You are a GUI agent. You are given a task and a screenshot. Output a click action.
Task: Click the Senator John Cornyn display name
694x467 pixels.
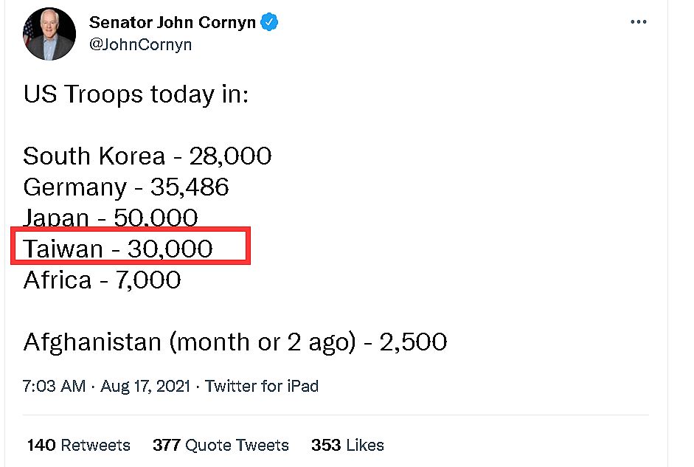[x=172, y=22]
